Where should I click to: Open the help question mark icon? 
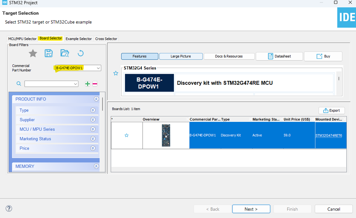[x=9, y=209]
